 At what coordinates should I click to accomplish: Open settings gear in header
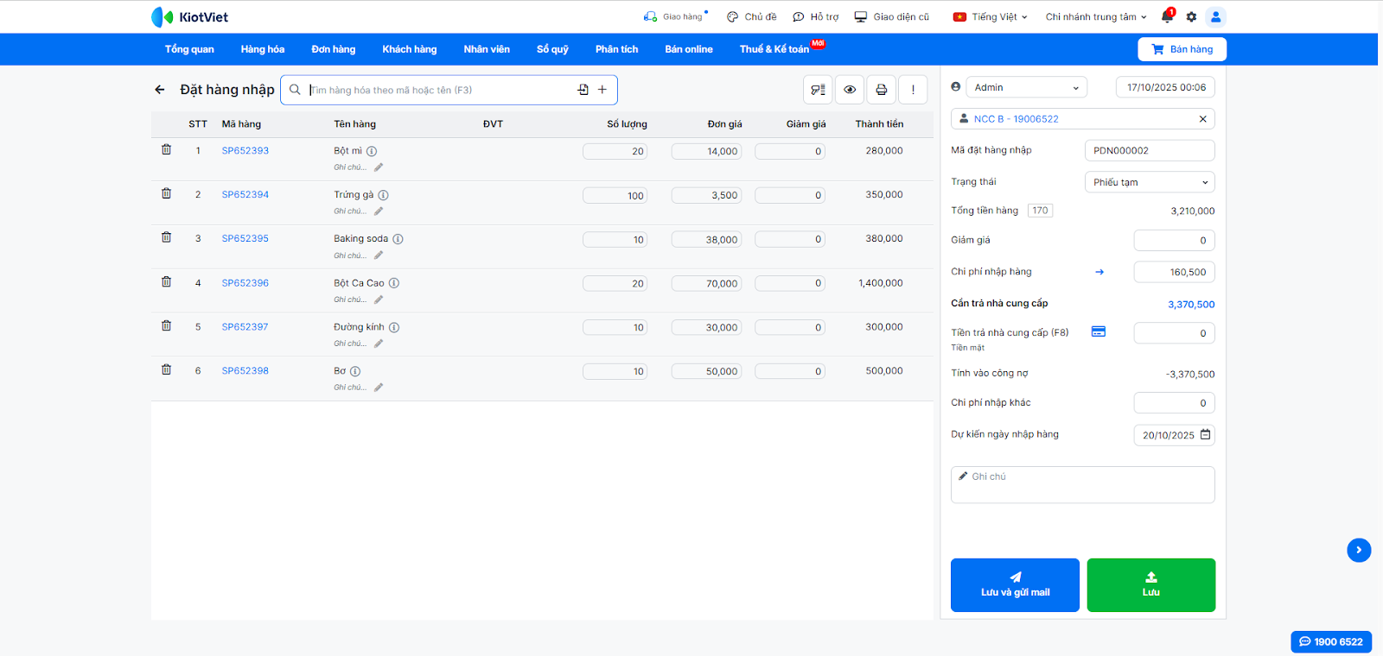click(x=1191, y=16)
